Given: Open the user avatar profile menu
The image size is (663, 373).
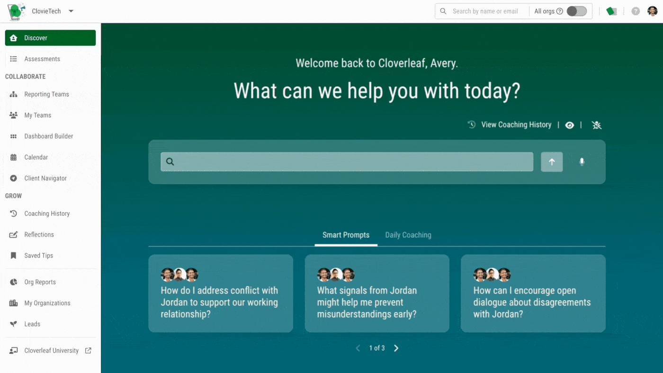Looking at the screenshot, I should [x=653, y=11].
